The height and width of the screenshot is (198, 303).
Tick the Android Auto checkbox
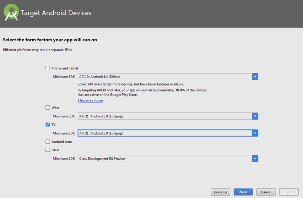(48, 142)
